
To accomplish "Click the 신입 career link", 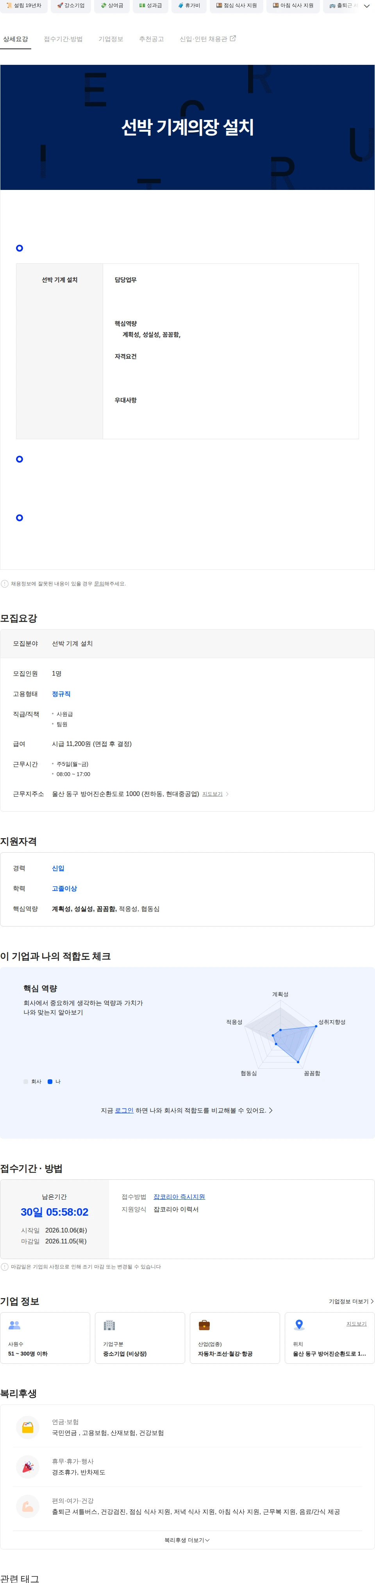I will pos(58,868).
